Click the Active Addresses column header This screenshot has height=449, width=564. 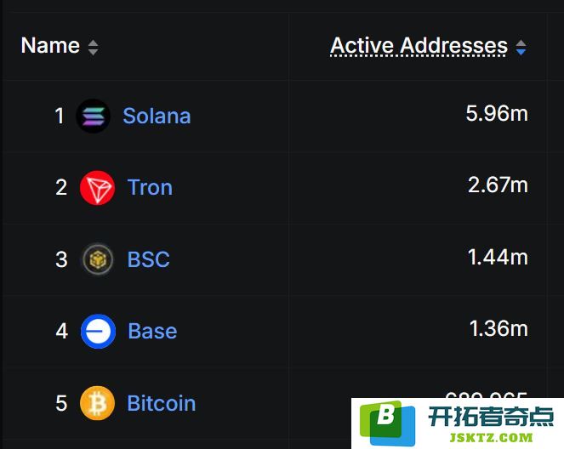(x=419, y=46)
